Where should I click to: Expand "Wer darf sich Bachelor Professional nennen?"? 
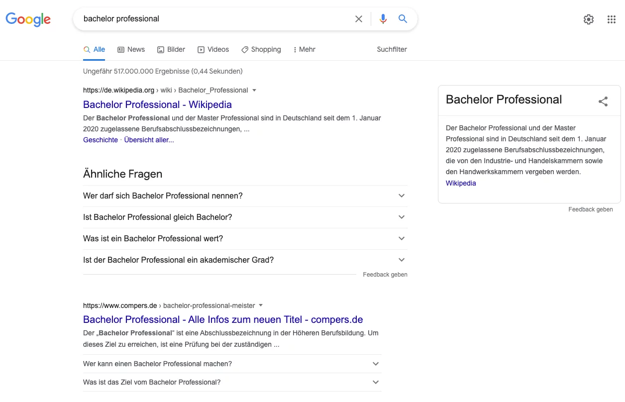point(245,196)
